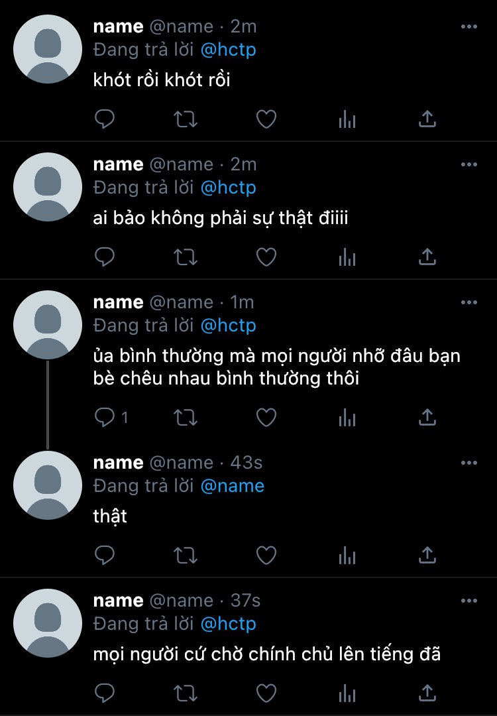This screenshot has width=497, height=716.
Task: Retweet the 'khót rồi khót rồi' tweet
Action: coord(186,119)
